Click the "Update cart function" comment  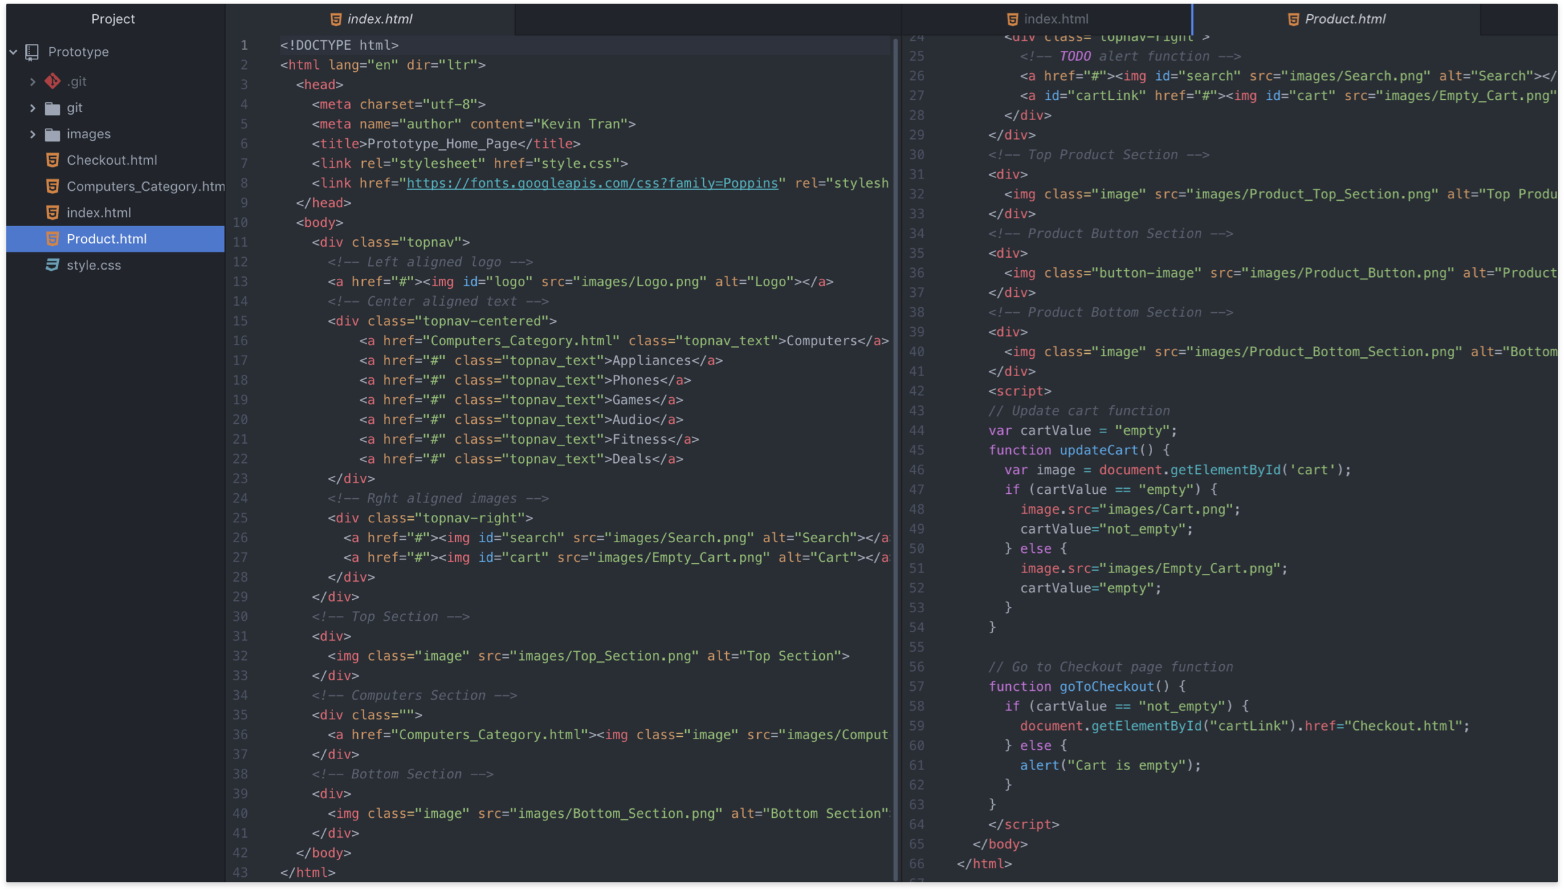1079,411
